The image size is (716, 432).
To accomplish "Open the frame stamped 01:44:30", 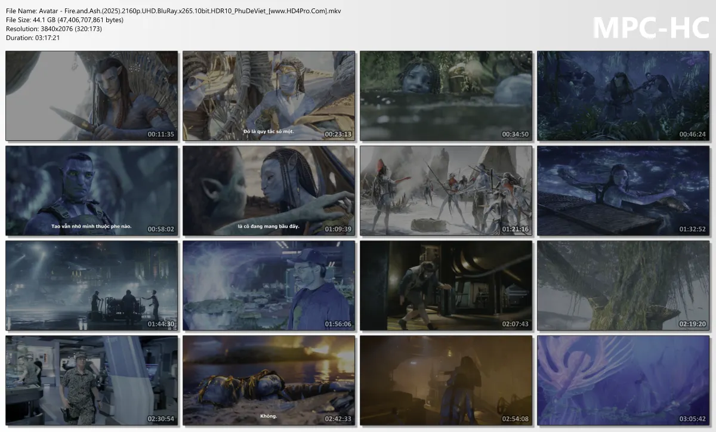I will coord(92,285).
